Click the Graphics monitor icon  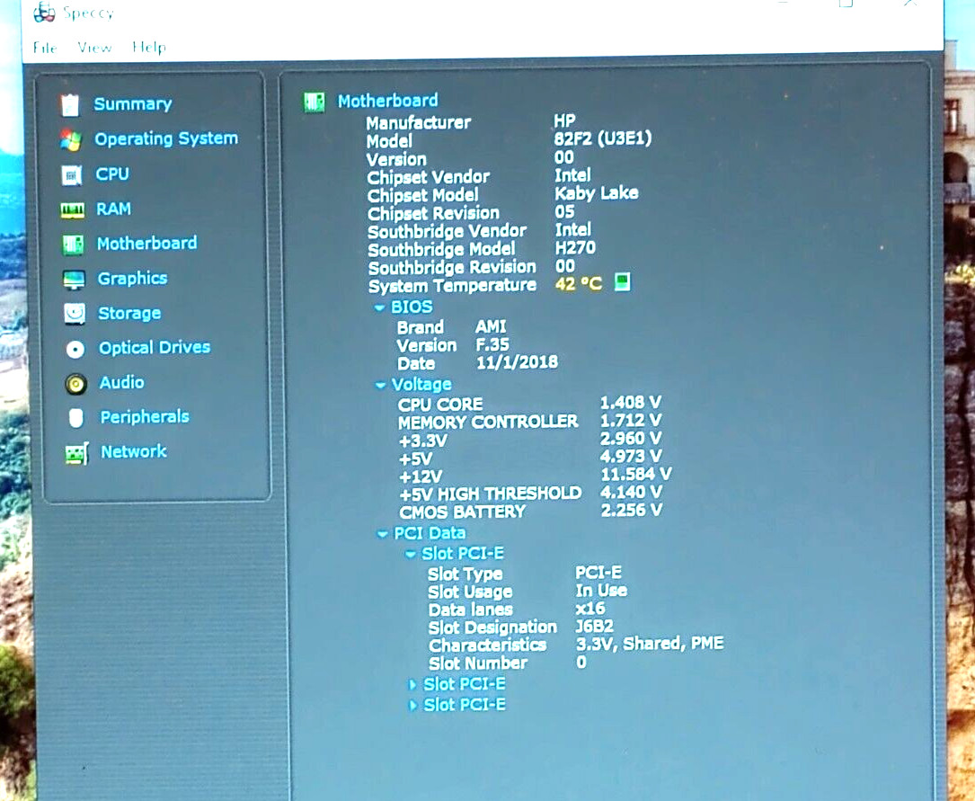(x=74, y=280)
